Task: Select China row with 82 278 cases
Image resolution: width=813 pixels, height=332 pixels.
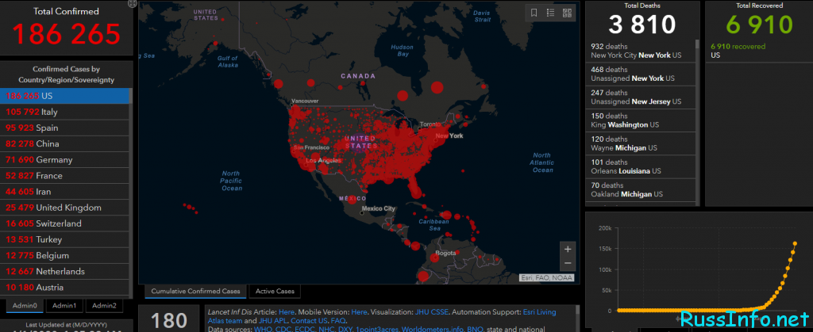Action: click(x=64, y=143)
